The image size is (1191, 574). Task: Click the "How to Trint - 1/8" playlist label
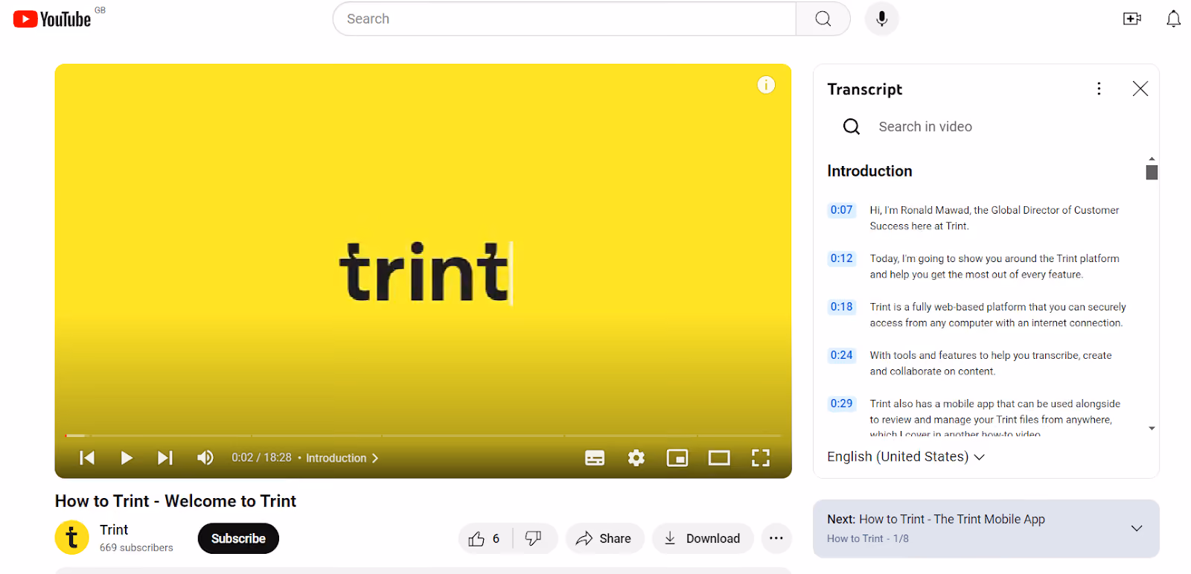(868, 539)
